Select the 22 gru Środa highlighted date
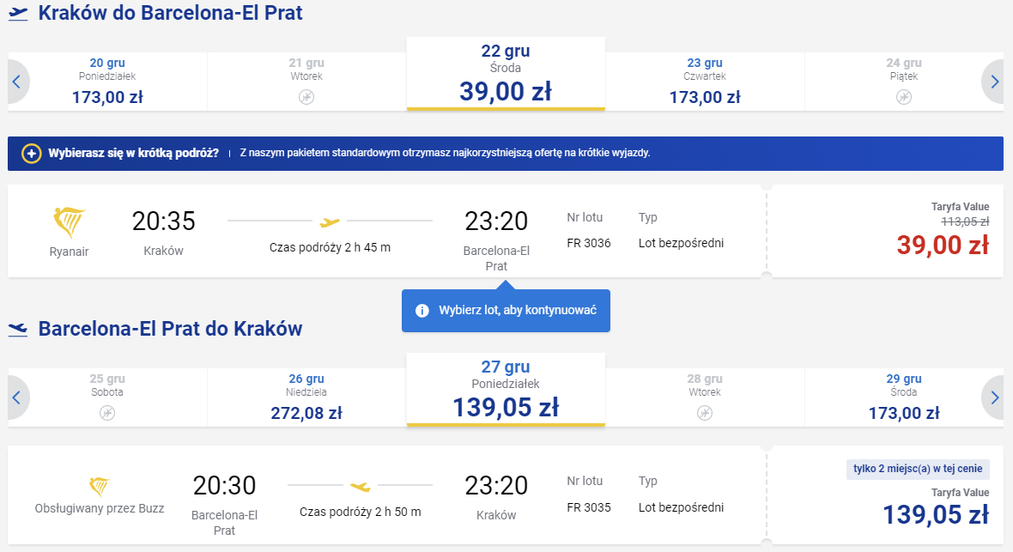This screenshot has height=552, width=1013. coord(506,74)
